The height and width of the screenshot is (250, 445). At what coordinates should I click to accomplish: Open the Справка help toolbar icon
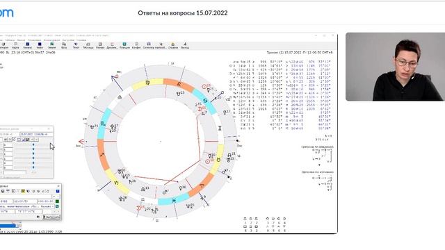pyautogui.click(x=173, y=46)
